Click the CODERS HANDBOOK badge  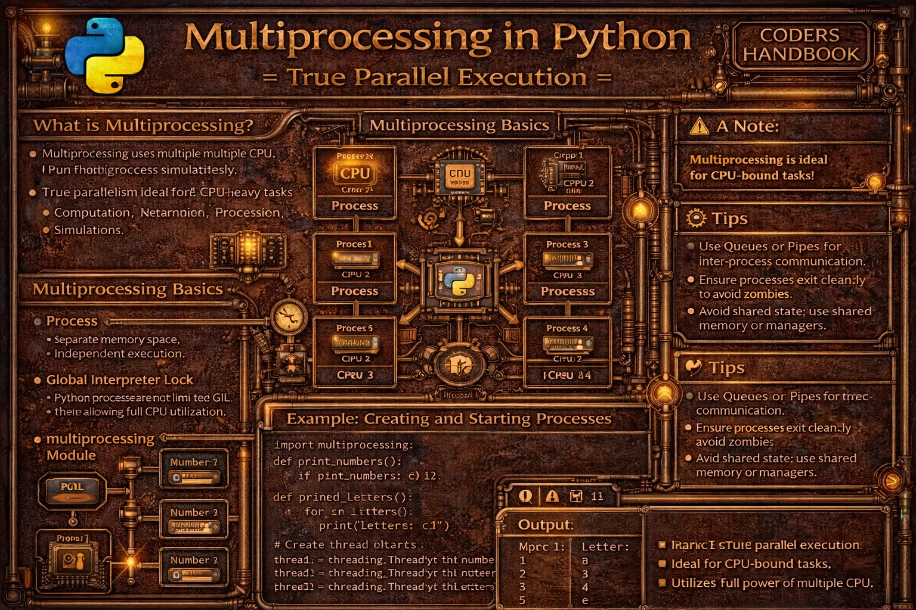(800, 44)
